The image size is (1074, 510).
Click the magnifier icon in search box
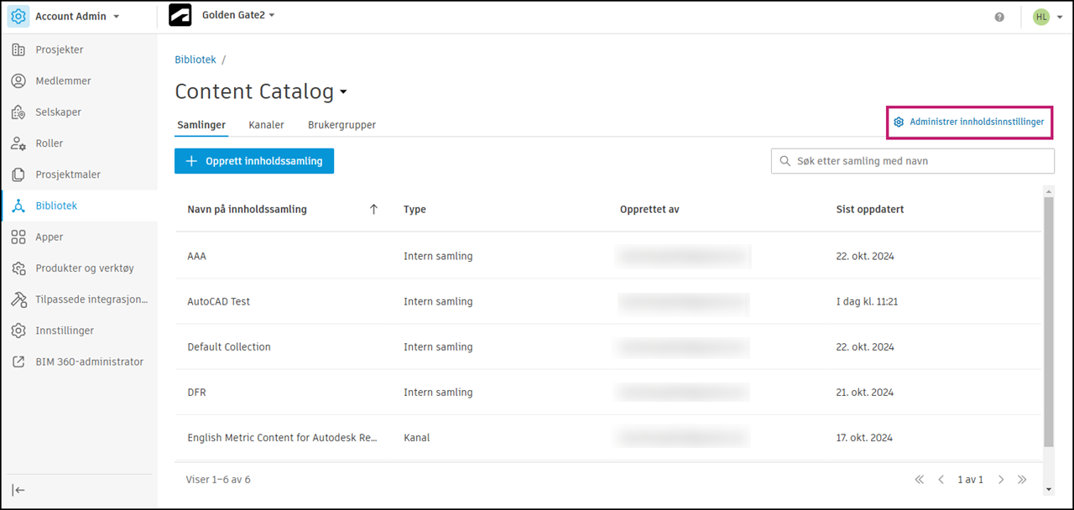click(x=785, y=161)
